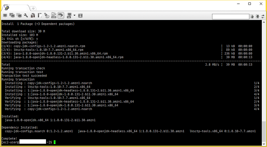Click the green cursor at shell prompt
This screenshot has width=267, height=147.
coord(55,142)
